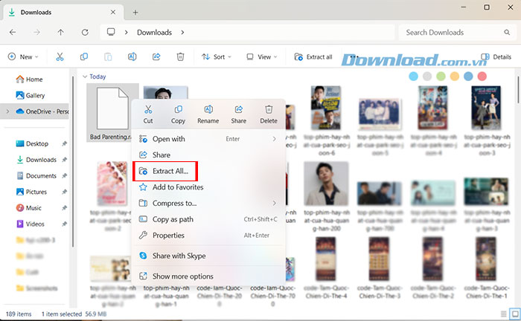Switch to large thumbnails view in status bar

coord(514,314)
